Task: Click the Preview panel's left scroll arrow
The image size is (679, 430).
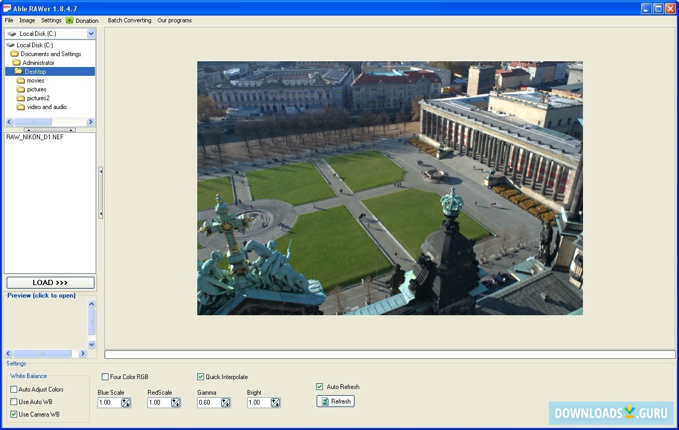Action: click(9, 354)
